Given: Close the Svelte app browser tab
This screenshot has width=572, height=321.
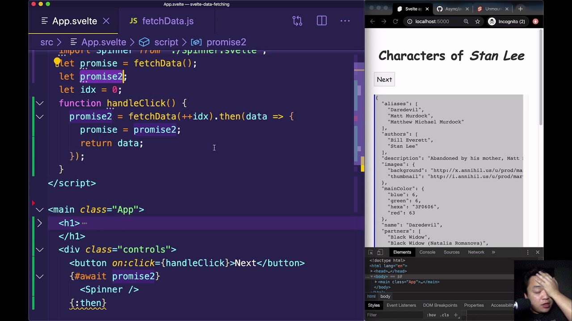Looking at the screenshot, I should pyautogui.click(x=427, y=9).
